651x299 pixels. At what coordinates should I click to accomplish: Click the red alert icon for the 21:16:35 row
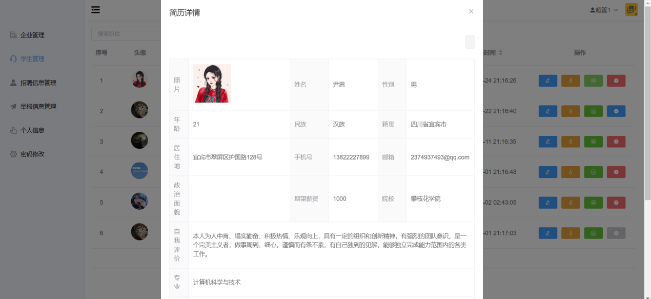[x=616, y=142]
